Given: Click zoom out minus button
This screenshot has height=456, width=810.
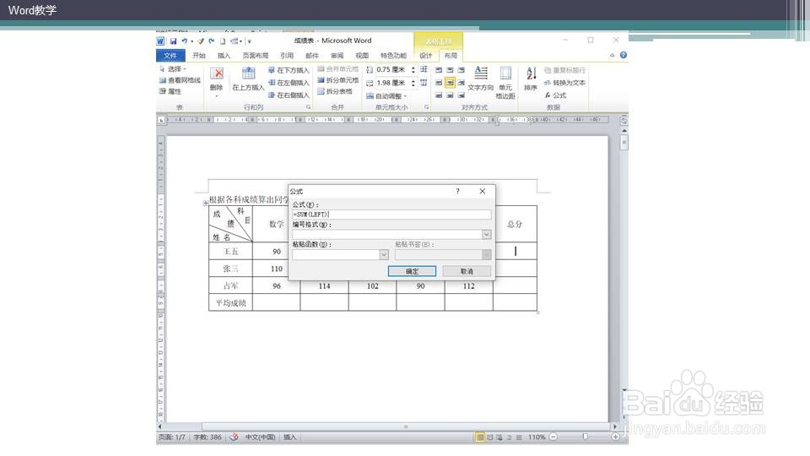Looking at the screenshot, I should (x=553, y=437).
